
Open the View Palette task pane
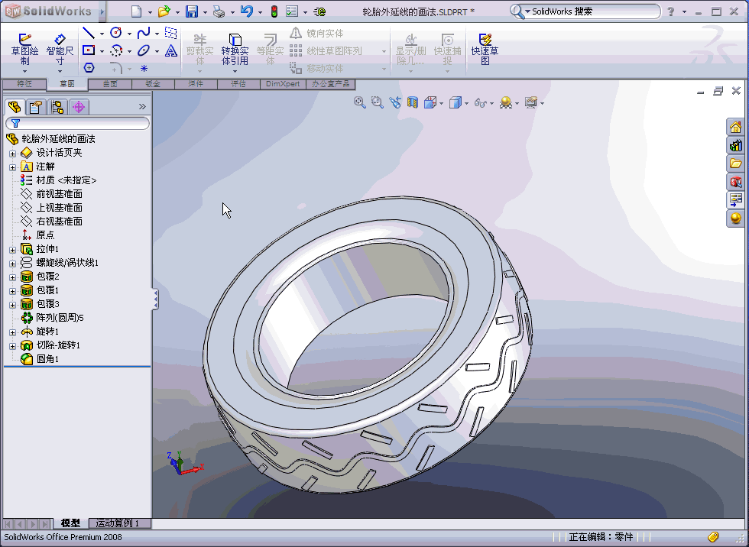(x=735, y=199)
